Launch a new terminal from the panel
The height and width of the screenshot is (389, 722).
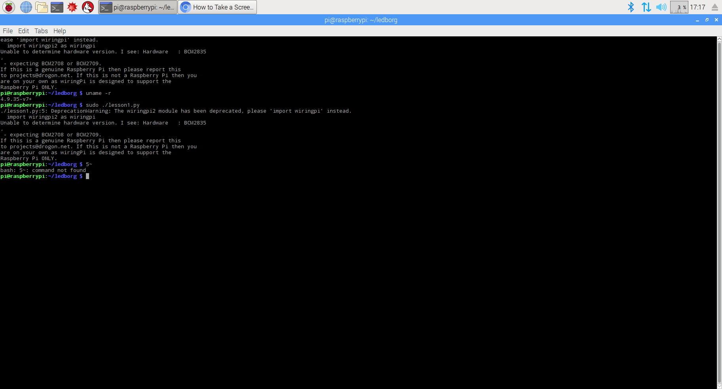[57, 7]
